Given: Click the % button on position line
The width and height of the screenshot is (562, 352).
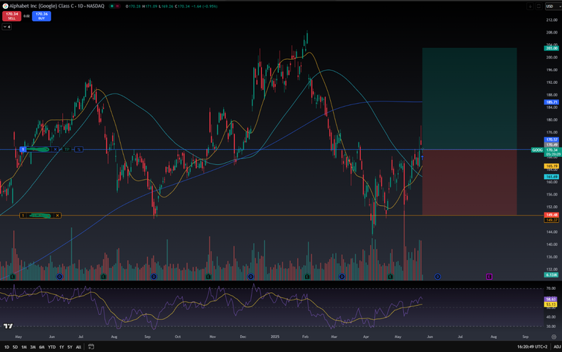Looking at the screenshot, I should (x=79, y=149).
